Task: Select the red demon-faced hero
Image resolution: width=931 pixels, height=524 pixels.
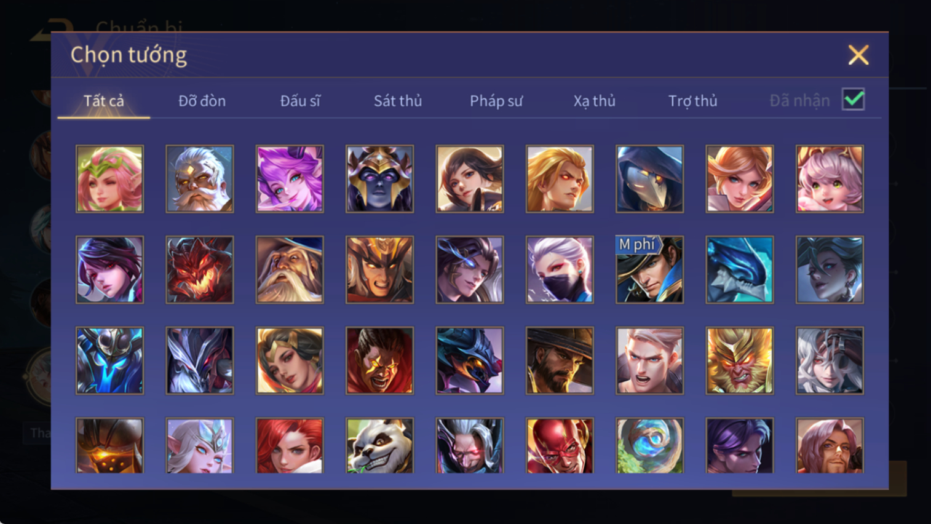Action: pos(199,269)
